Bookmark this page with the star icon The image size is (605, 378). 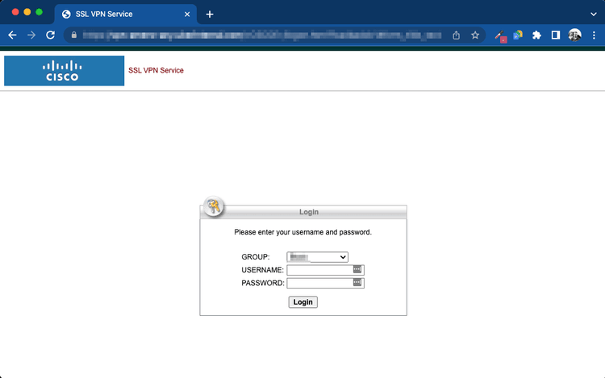(x=475, y=35)
